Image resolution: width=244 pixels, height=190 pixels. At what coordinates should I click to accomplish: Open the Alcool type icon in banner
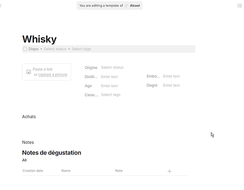[127, 6]
